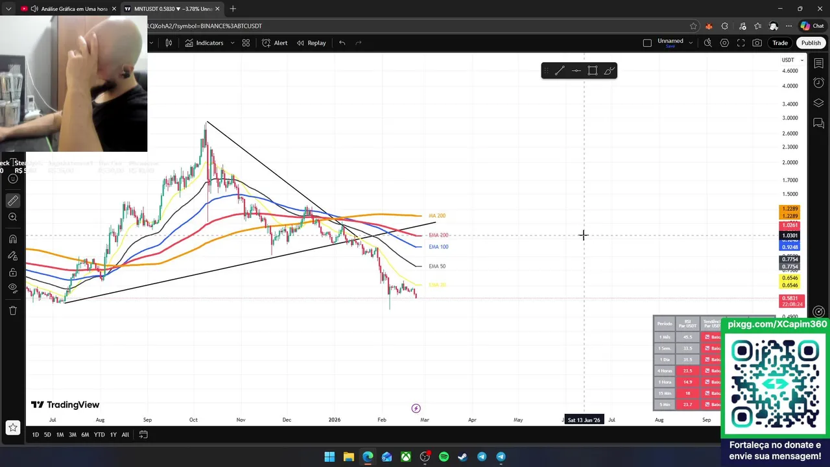Open Quick Search icon
Screen dimensions: 830x467
[x=708, y=43]
